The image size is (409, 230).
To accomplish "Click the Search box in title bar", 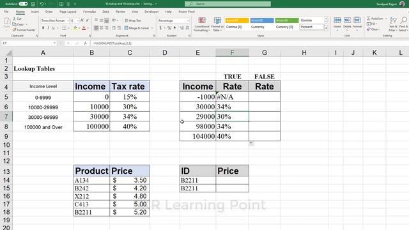I will click(x=228, y=4).
